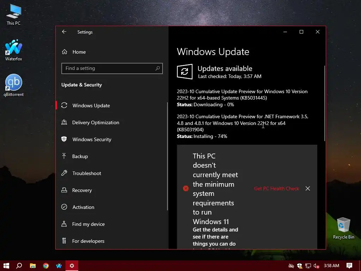The width and height of the screenshot is (361, 271).
Task: Close the Settings window
Action: 318,32
